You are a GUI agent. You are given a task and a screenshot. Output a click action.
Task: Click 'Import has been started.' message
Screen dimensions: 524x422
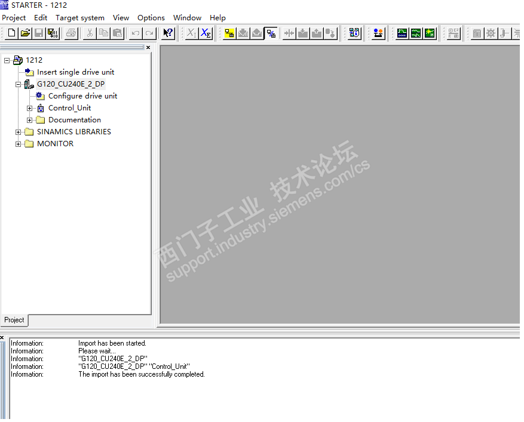click(x=112, y=343)
